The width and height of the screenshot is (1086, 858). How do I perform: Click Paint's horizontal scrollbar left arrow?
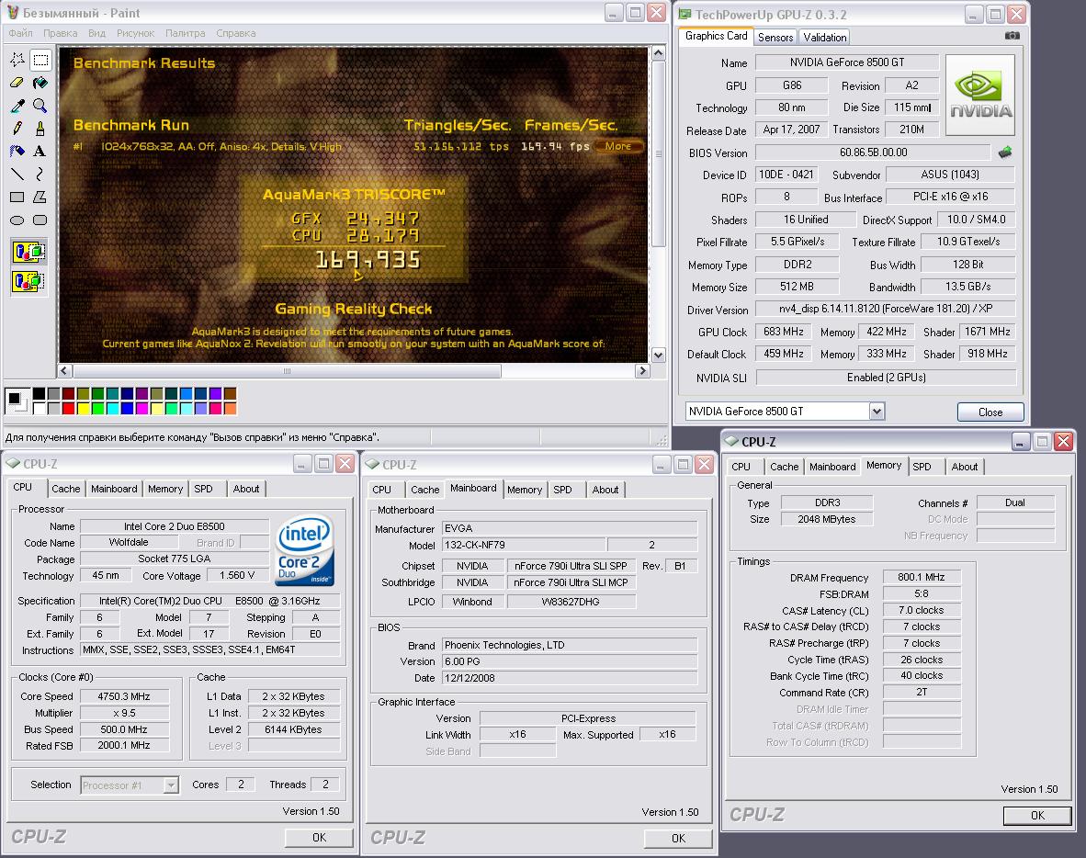(x=65, y=371)
